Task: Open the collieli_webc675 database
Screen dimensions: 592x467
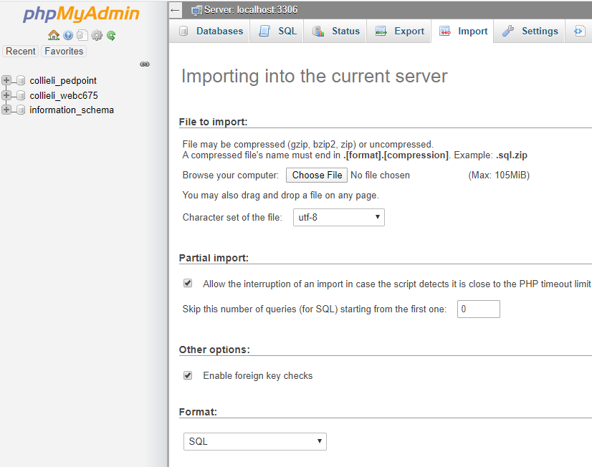Action: pos(64,95)
